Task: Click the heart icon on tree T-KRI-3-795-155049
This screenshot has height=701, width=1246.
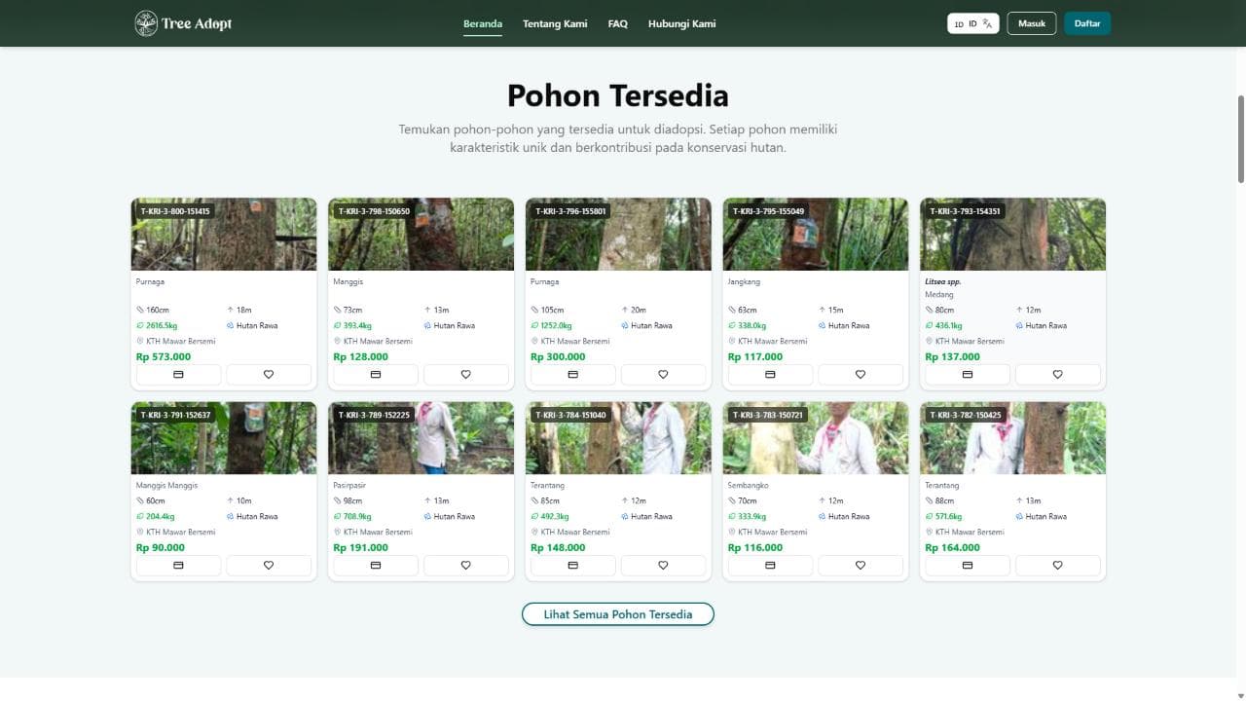Action: click(x=861, y=374)
